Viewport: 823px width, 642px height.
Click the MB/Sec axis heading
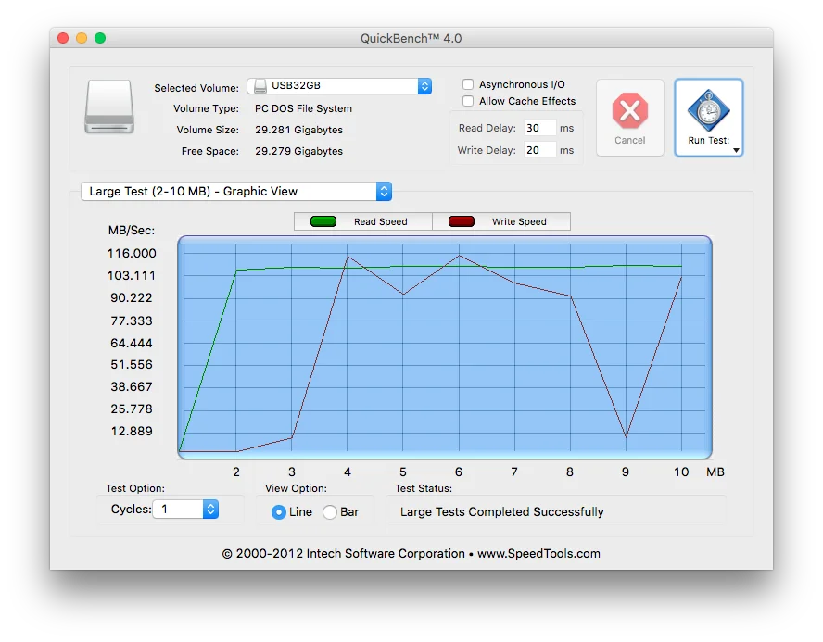click(x=132, y=231)
